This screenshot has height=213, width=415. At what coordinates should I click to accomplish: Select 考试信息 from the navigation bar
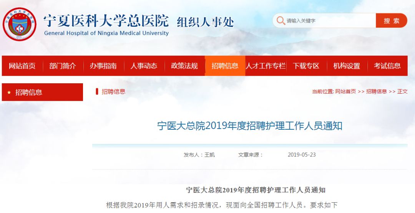point(387,66)
